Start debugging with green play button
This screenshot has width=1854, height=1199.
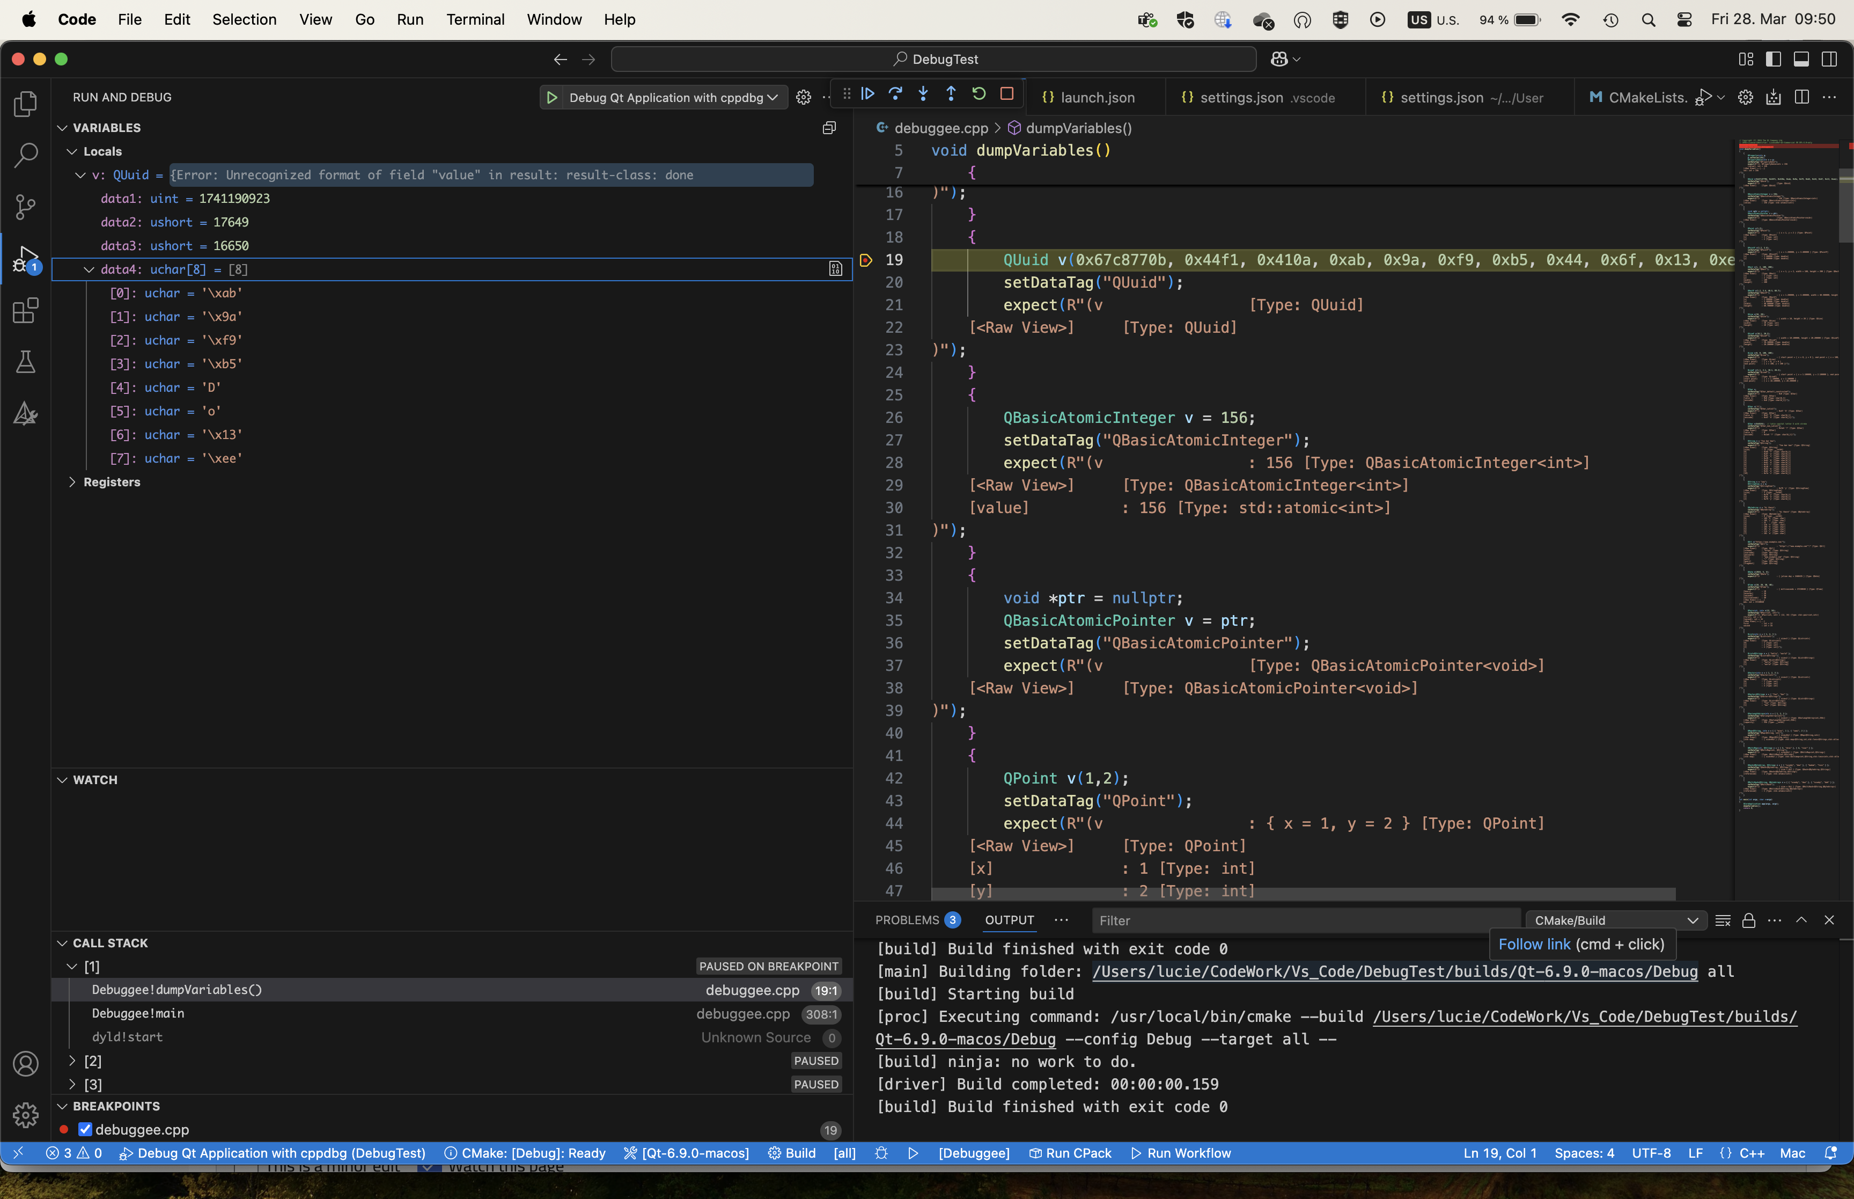pyautogui.click(x=551, y=97)
